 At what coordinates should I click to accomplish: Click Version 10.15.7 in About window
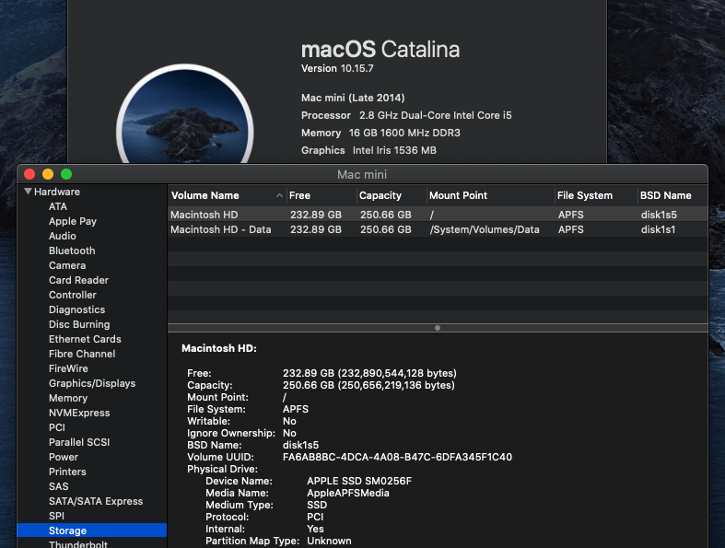coord(337,68)
